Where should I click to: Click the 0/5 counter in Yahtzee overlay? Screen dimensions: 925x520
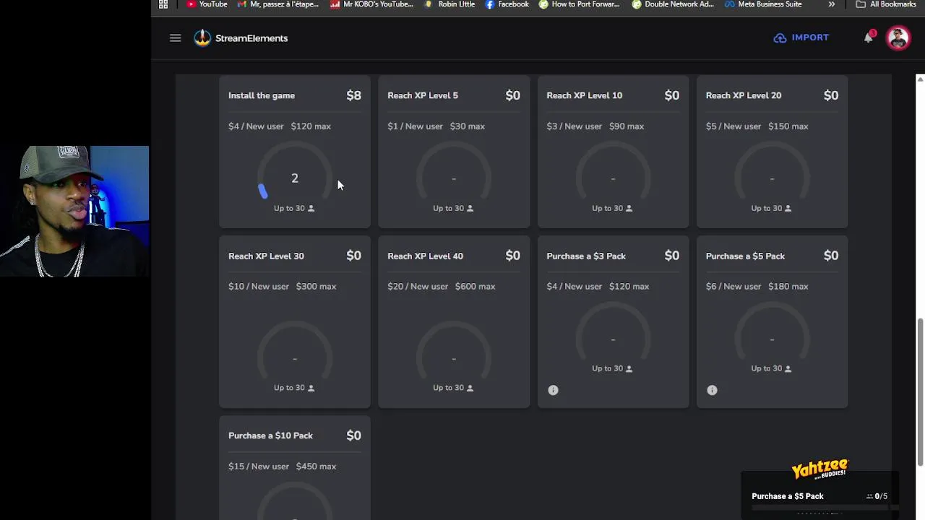(877, 496)
